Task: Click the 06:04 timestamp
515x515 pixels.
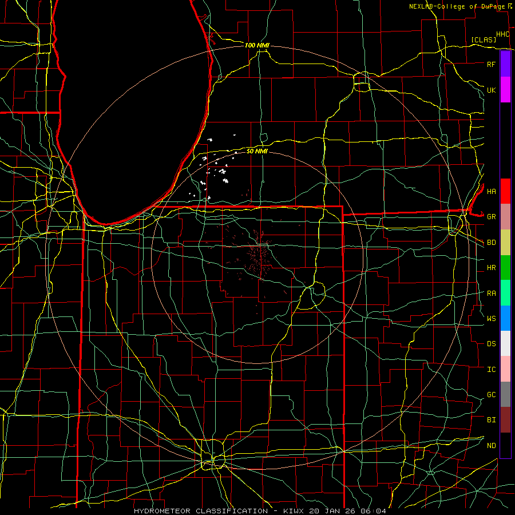Action: click(x=375, y=511)
